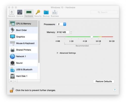Select the Sound row label
The height and width of the screenshot is (103, 126).
[19, 63]
